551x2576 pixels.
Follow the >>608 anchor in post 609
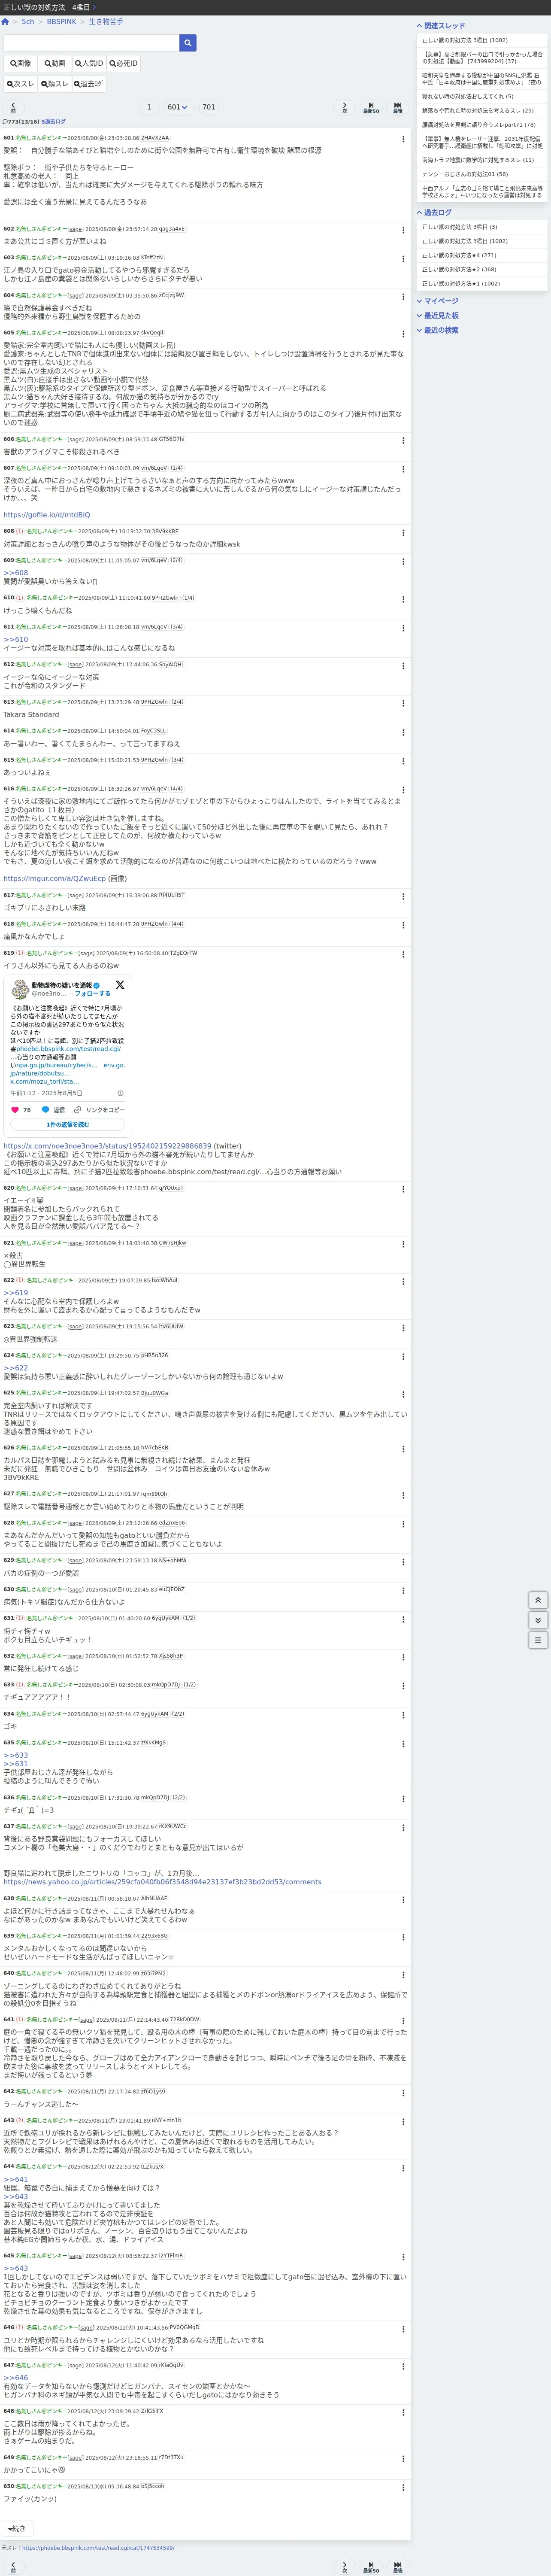15,573
